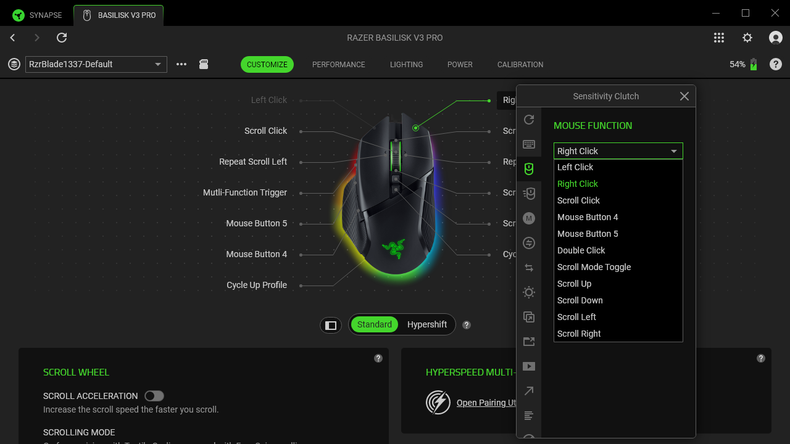The image size is (790, 444).
Task: Toggle the sidebar view button beside Standard
Action: pyautogui.click(x=331, y=325)
